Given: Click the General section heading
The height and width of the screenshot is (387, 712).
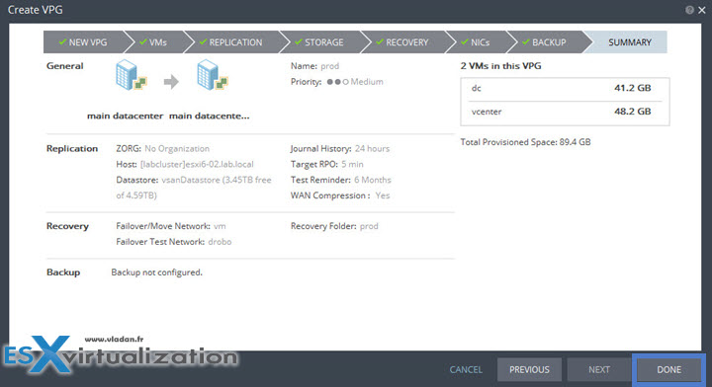Looking at the screenshot, I should pyautogui.click(x=65, y=66).
